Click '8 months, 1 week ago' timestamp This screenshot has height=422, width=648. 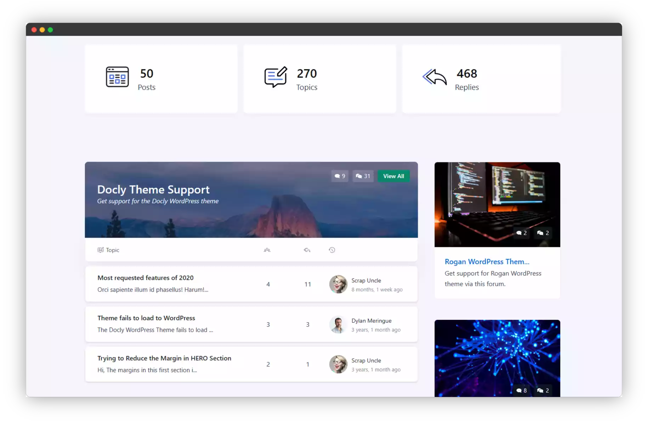pyautogui.click(x=377, y=290)
